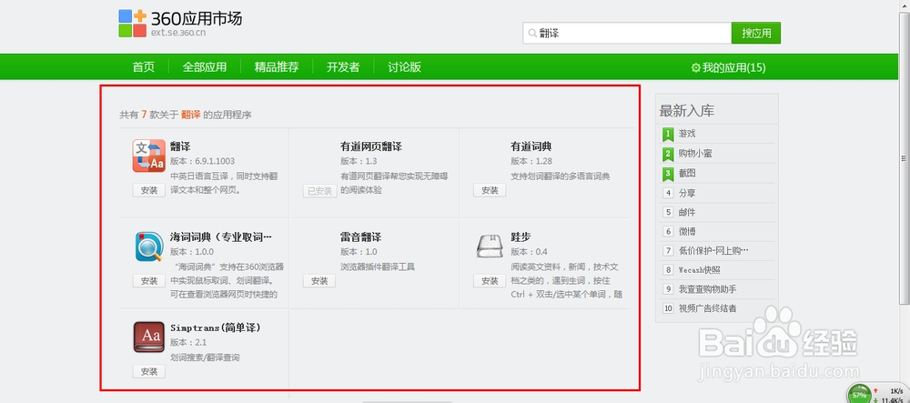Click the 最新入库 heading
Viewport: 910px width, 403px height.
pyautogui.click(x=687, y=110)
